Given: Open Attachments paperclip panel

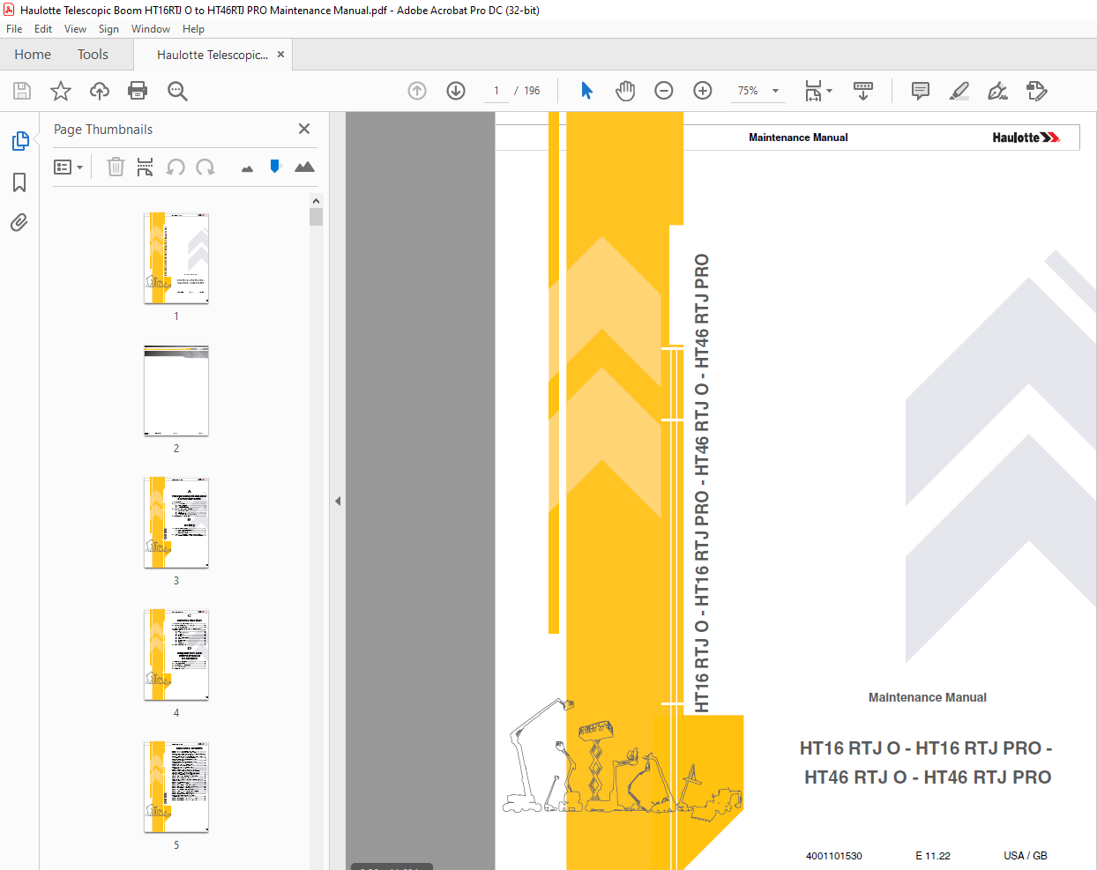Looking at the screenshot, I should pos(19,222).
